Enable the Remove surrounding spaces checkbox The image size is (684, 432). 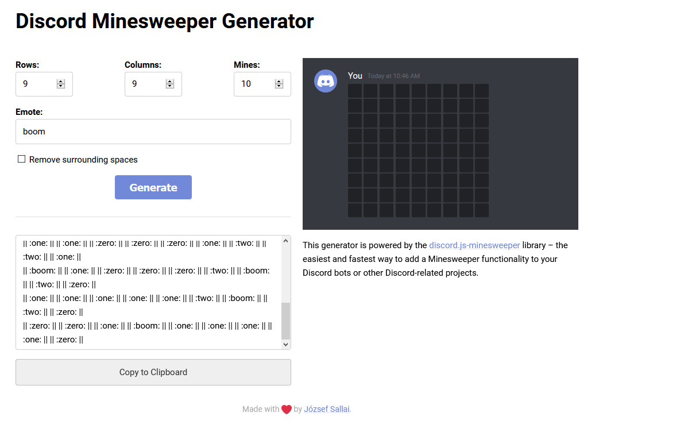(x=21, y=159)
